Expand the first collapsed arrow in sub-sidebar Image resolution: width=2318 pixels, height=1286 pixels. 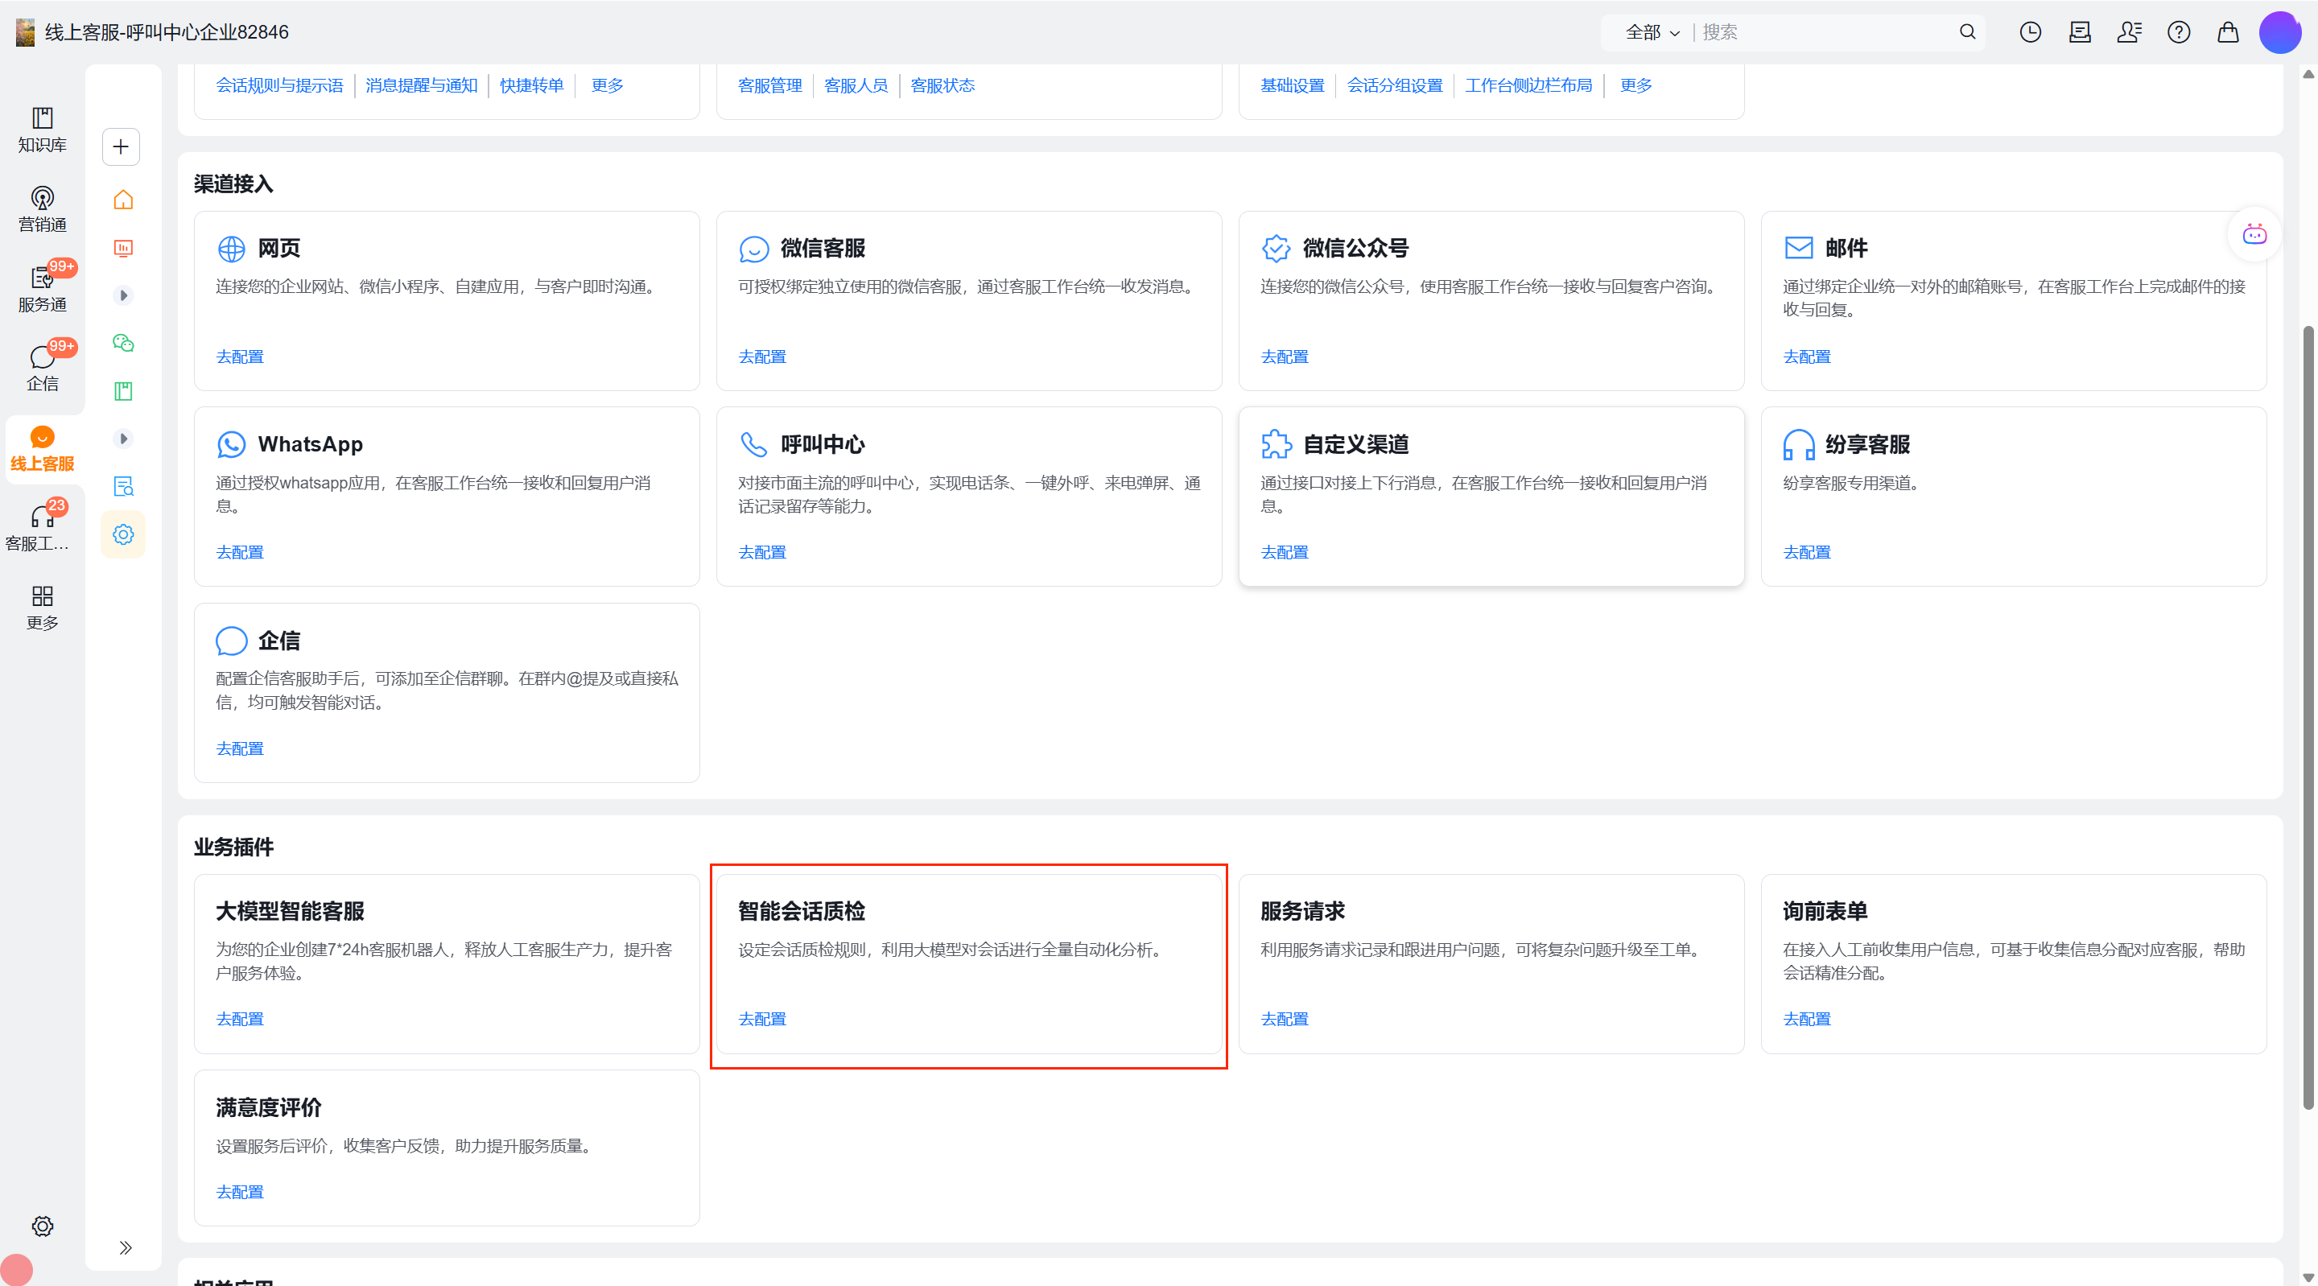(x=123, y=295)
